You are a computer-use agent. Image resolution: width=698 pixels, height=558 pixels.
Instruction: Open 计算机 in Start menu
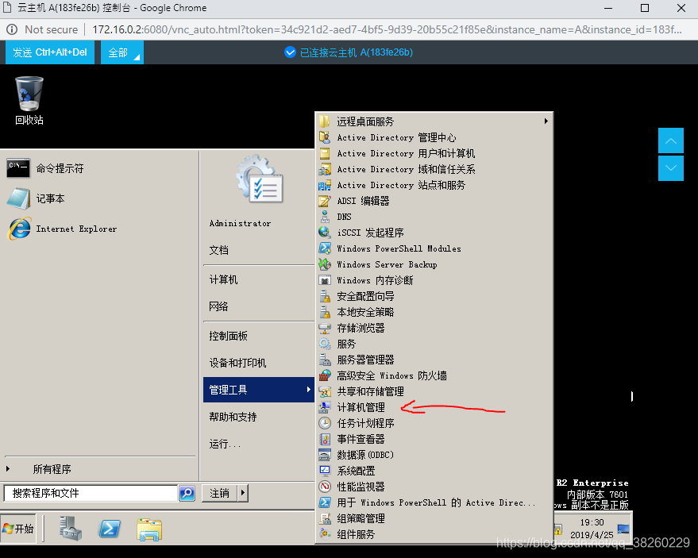coord(258,279)
